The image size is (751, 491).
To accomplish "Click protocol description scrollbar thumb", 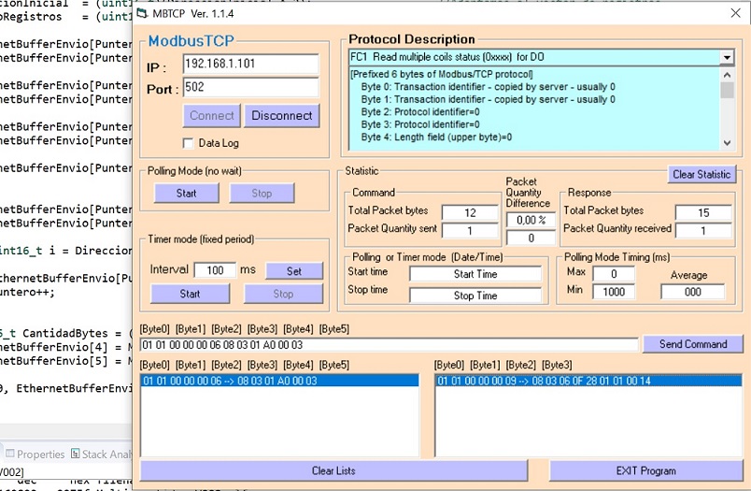I will pyautogui.click(x=727, y=90).
